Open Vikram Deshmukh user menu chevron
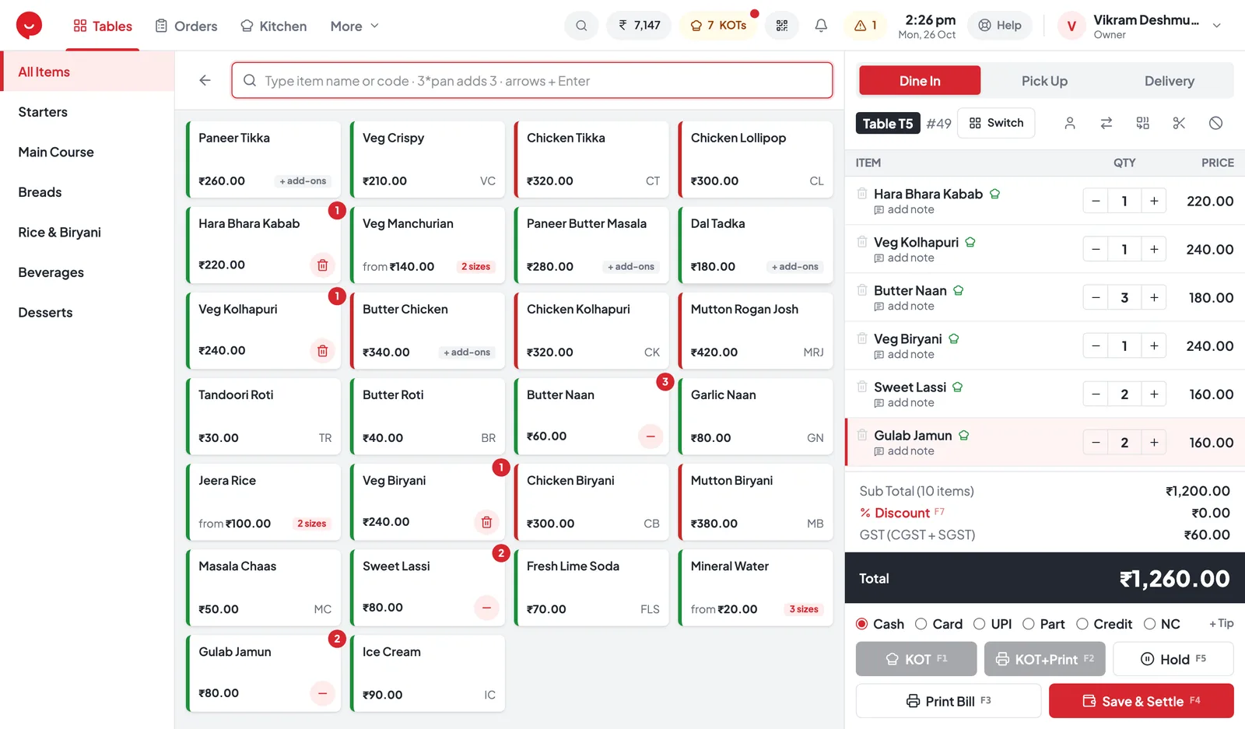The height and width of the screenshot is (729, 1245). pyautogui.click(x=1217, y=26)
